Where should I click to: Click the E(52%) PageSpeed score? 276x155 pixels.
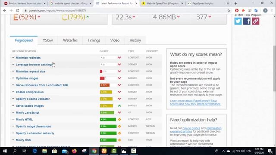tap(25, 17)
